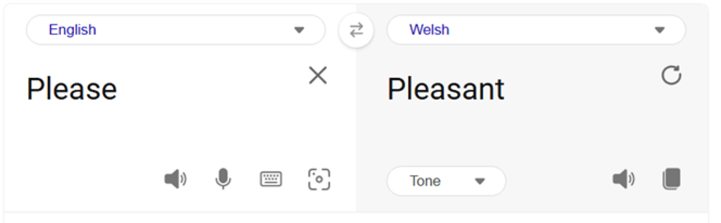Click the arrow in the Welsh box
Image resolution: width=721 pixels, height=223 pixels.
pos(659,30)
